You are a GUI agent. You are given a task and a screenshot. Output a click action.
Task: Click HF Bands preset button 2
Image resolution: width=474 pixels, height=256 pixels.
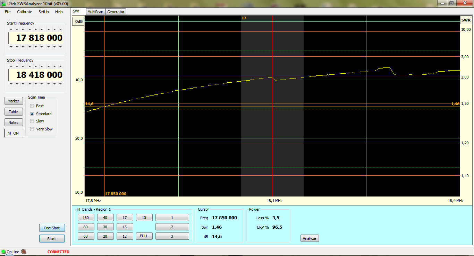tap(172, 227)
